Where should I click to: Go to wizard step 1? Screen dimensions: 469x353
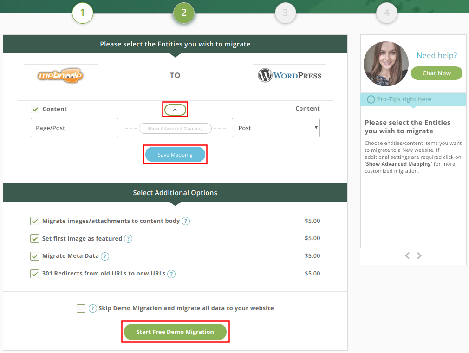click(83, 13)
